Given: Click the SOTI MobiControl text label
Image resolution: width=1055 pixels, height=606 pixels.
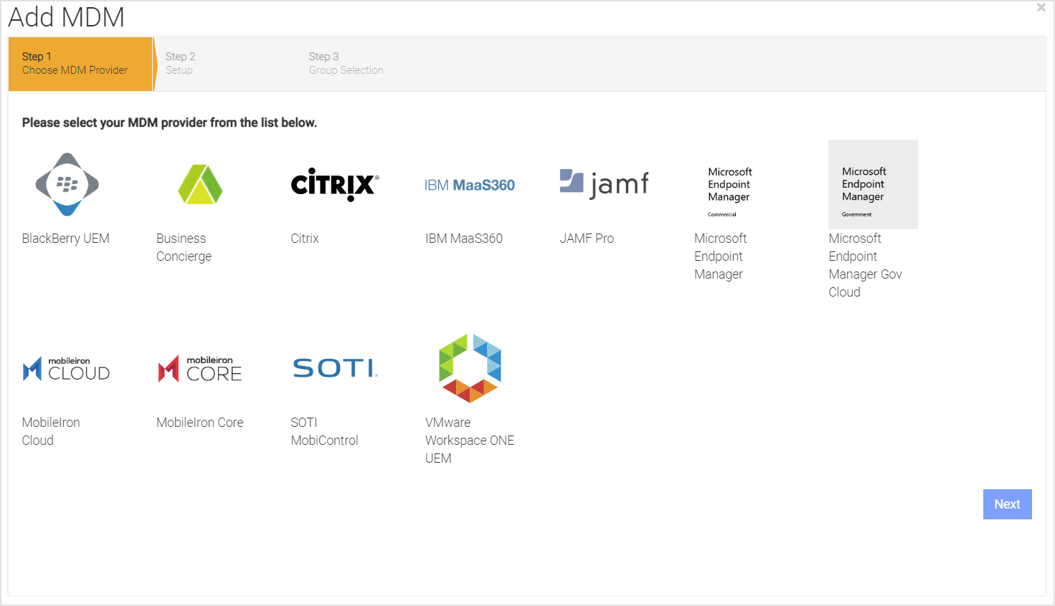Looking at the screenshot, I should pyautogui.click(x=324, y=431).
